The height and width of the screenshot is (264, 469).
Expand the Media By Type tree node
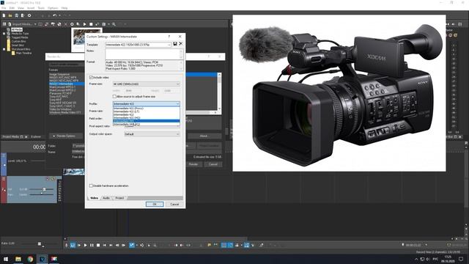point(4,34)
